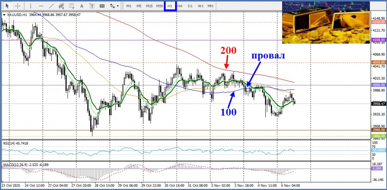Switch to H4 timeframe
The image size is (387, 190).
(x=180, y=6)
